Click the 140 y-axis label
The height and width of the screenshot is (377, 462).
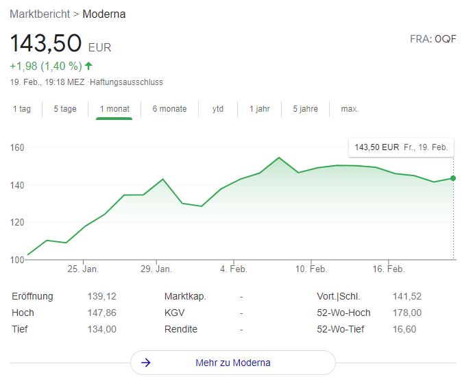pos(17,185)
